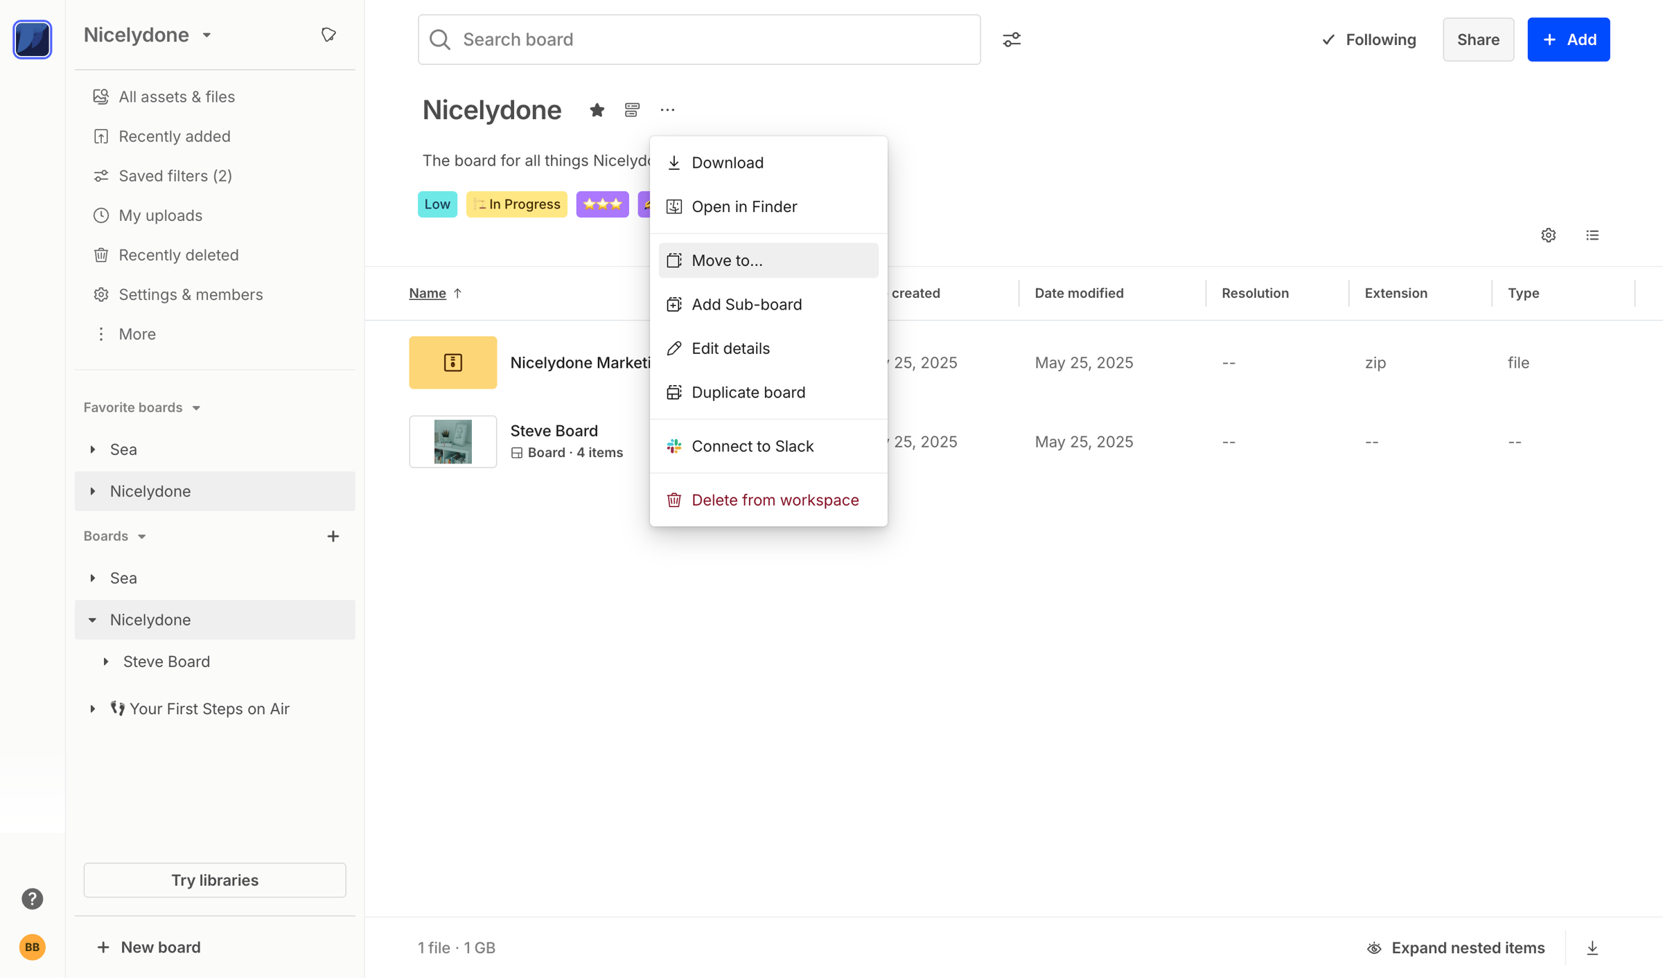Viewport: 1663px width, 978px height.
Task: Focus the Search board field
Action: point(699,39)
